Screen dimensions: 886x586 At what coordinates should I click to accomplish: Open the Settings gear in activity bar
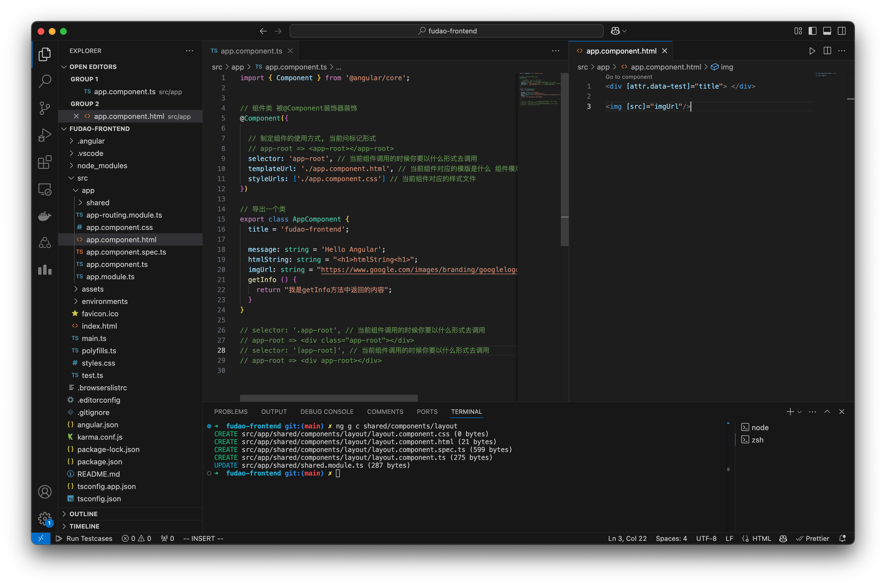point(45,518)
